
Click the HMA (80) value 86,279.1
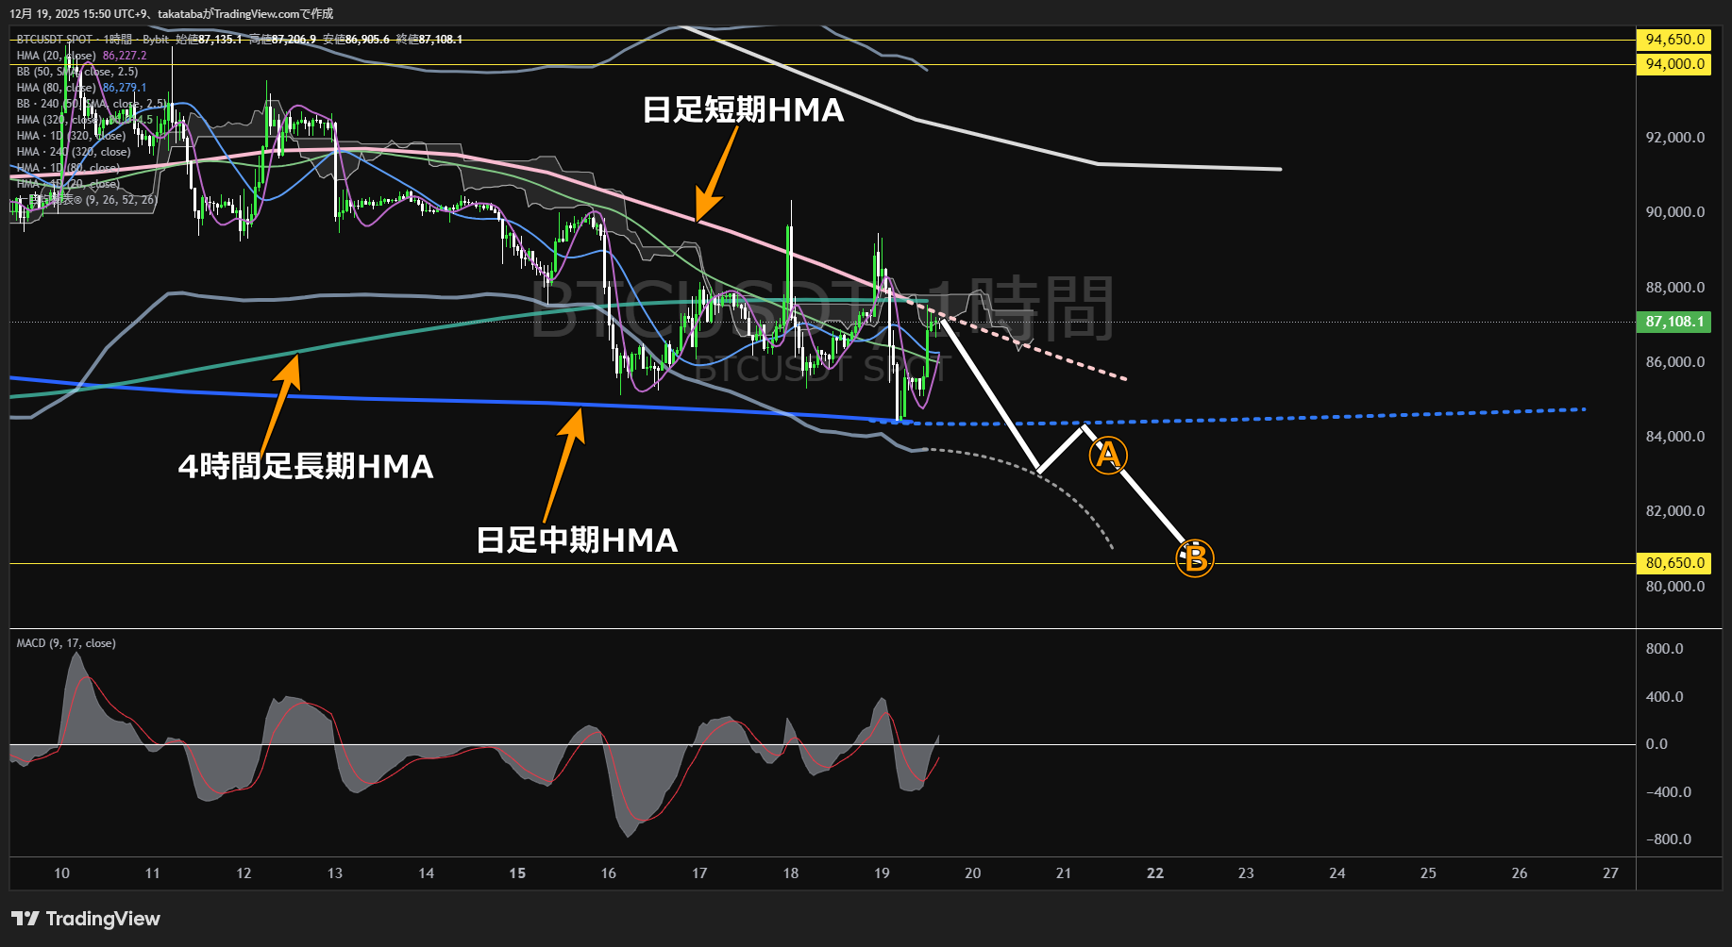(125, 88)
